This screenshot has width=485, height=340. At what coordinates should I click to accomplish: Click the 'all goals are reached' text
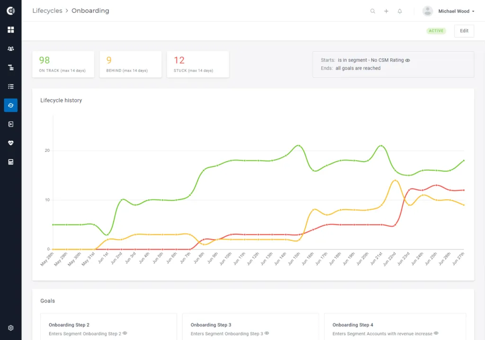[x=358, y=68]
